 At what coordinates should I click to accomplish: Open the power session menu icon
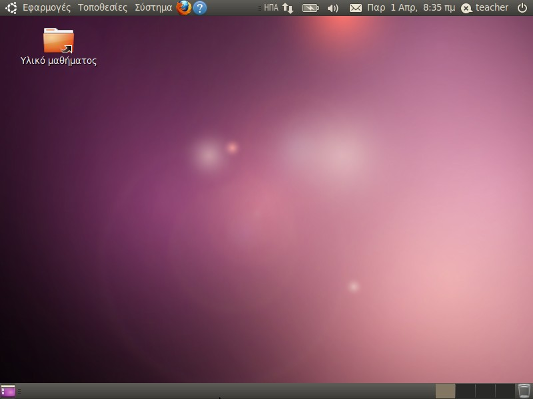(522, 7)
